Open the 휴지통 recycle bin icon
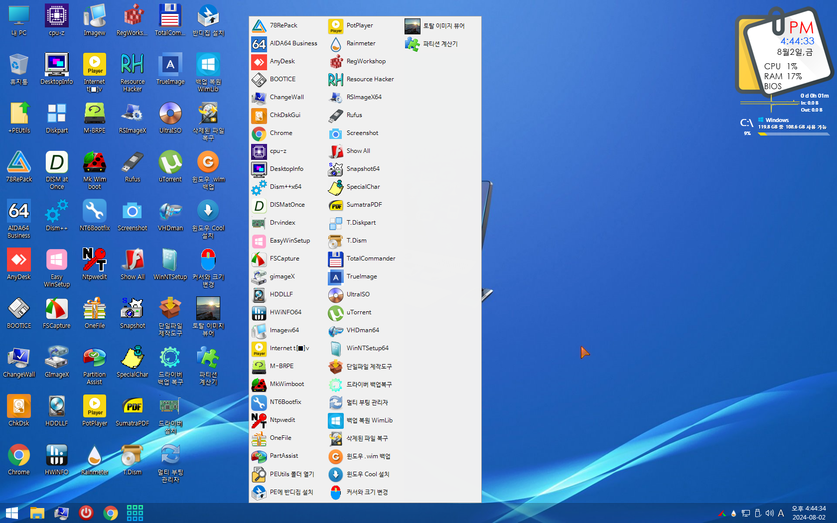Image resolution: width=837 pixels, height=523 pixels. [x=19, y=69]
